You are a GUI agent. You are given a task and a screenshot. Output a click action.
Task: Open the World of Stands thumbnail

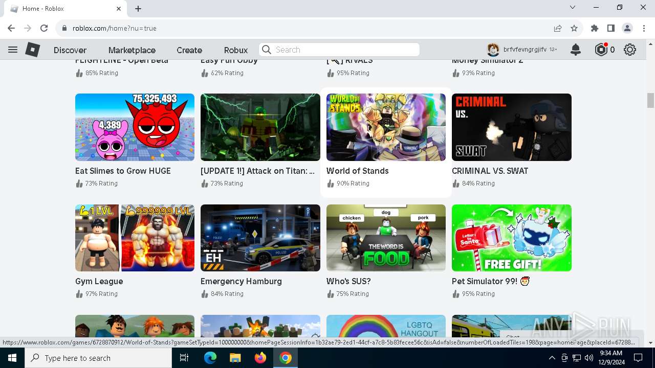[386, 127]
